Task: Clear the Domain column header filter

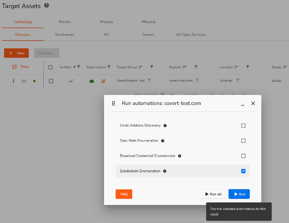Action: click(x=196, y=67)
